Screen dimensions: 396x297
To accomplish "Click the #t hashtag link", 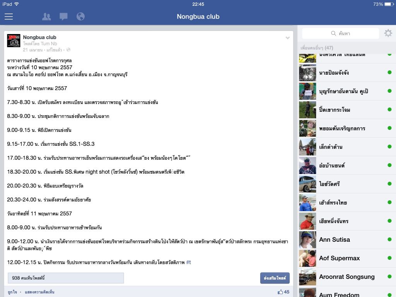I will point(188,263).
